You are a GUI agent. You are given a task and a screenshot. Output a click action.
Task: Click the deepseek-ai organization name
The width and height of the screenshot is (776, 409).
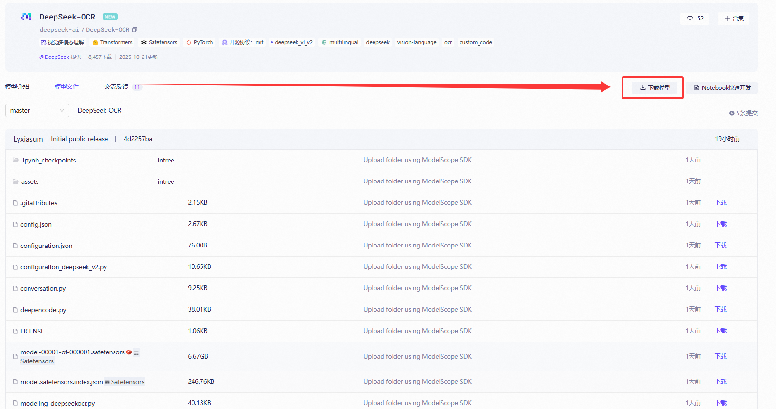pyautogui.click(x=59, y=29)
